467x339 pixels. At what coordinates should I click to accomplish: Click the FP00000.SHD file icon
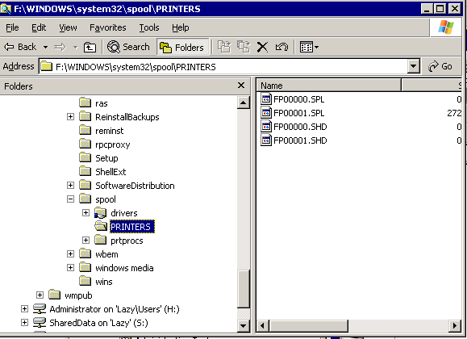[x=266, y=126]
